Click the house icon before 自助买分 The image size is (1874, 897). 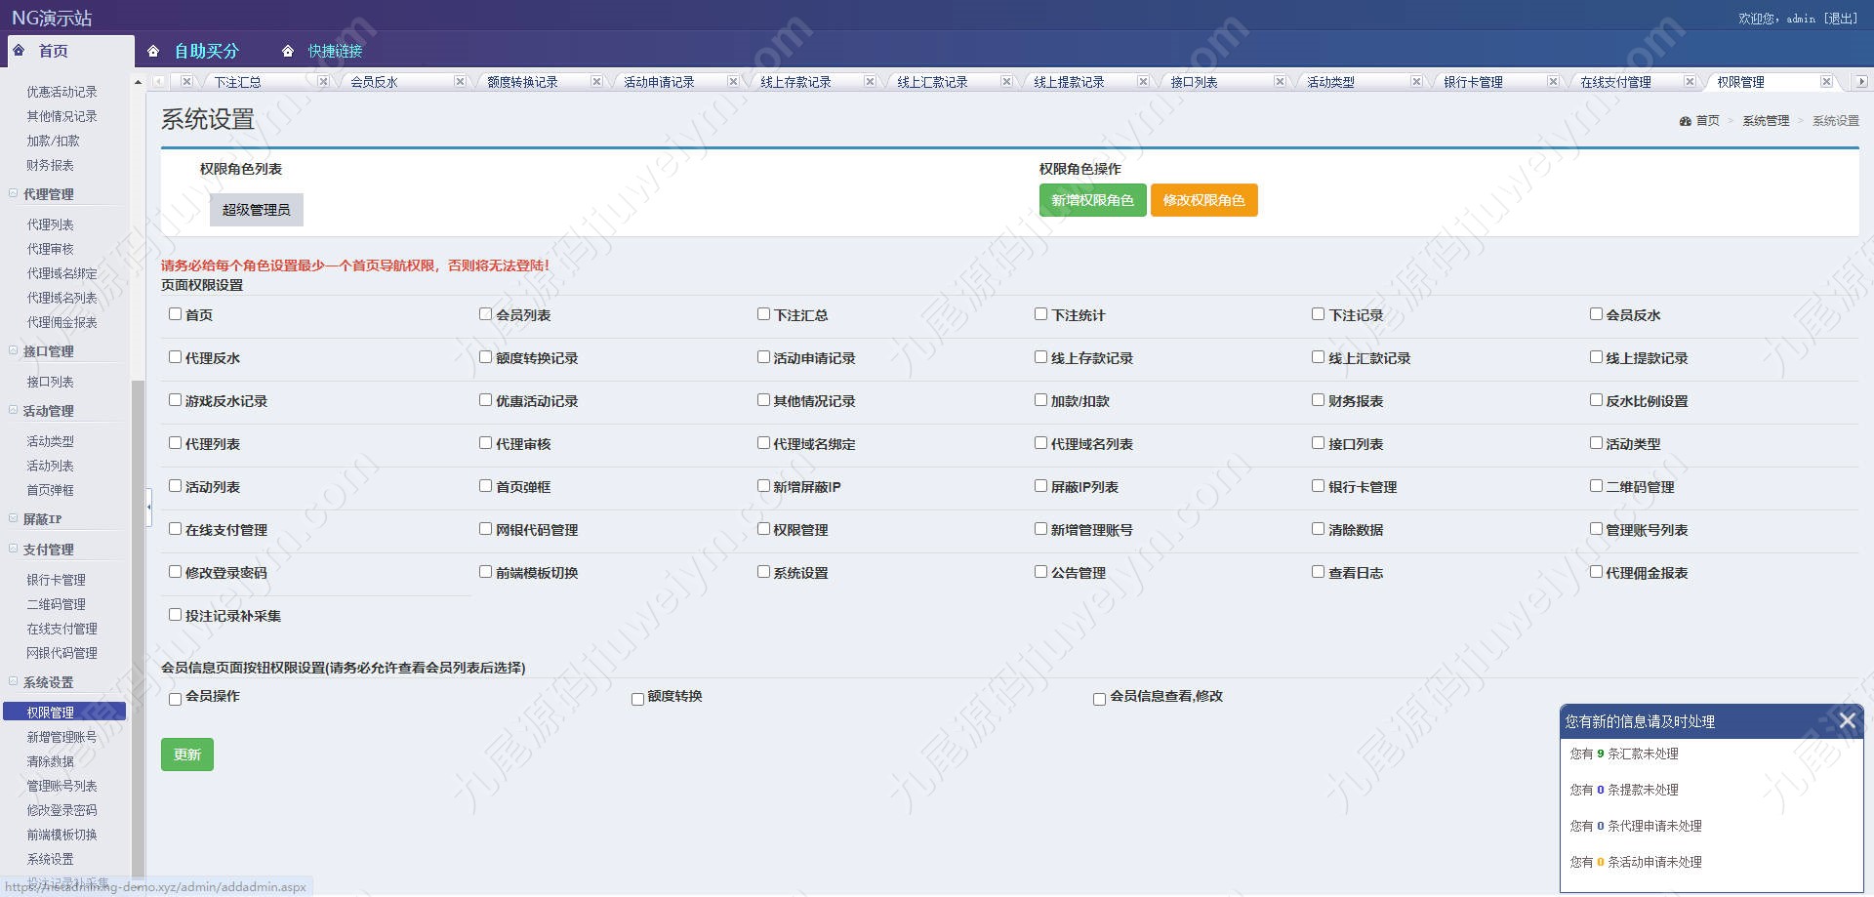[x=153, y=52]
